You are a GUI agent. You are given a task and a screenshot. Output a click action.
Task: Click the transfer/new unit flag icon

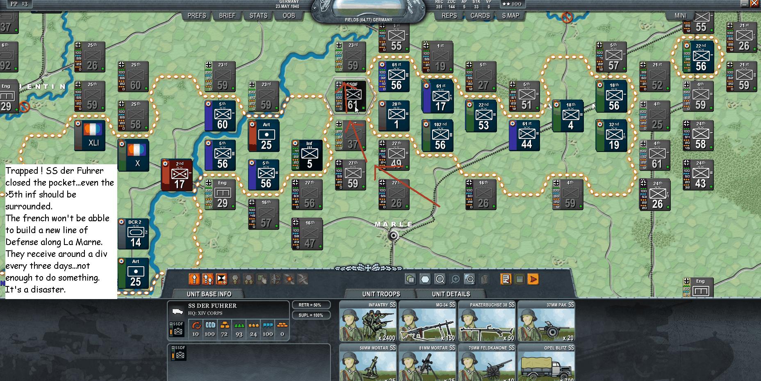point(221,279)
